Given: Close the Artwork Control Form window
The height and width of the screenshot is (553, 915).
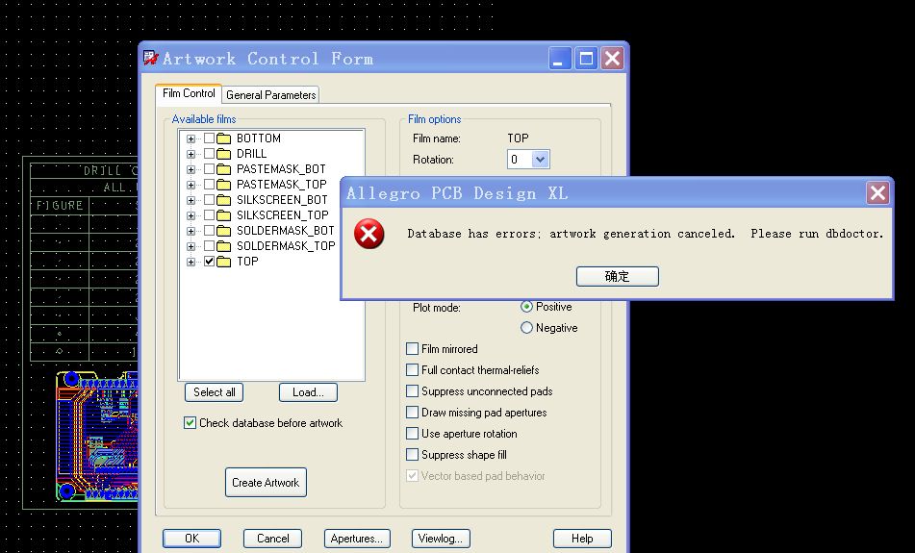Looking at the screenshot, I should [612, 59].
